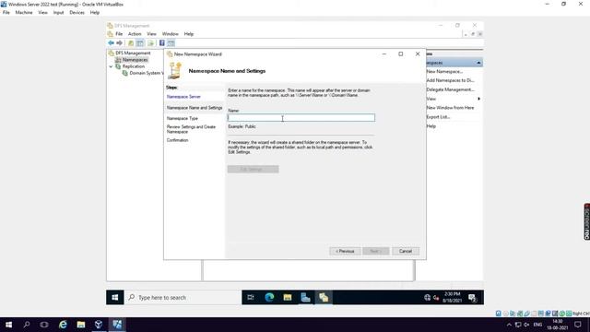
Task: Toggle the Show/Hide Console Tree toolbar icon
Action: click(x=140, y=43)
